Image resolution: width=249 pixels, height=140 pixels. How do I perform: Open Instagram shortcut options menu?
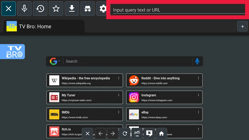(x=198, y=95)
